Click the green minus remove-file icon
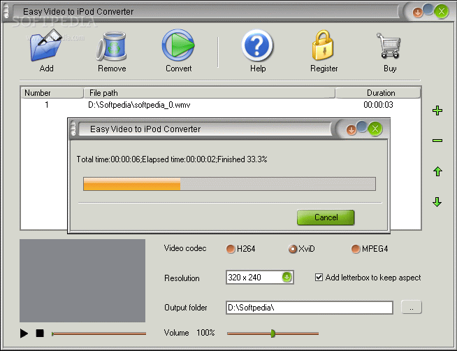457x351 pixels. (437, 141)
